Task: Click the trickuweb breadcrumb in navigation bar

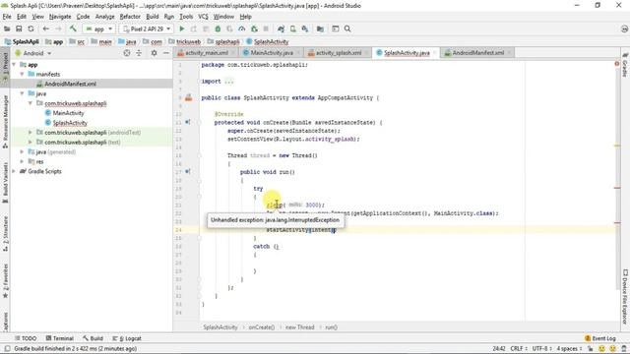Action: 188,41
